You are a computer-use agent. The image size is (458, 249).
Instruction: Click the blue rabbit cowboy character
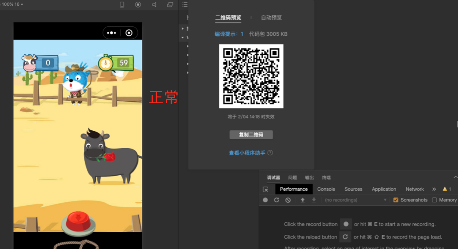click(x=76, y=84)
